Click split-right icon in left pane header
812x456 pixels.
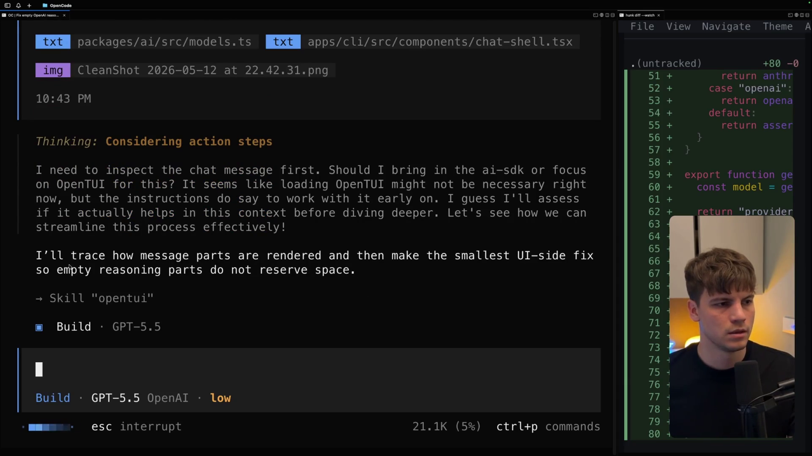[607, 15]
